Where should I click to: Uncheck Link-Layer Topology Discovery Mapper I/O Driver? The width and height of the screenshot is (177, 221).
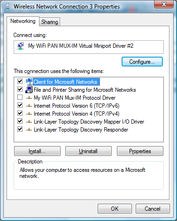(x=20, y=121)
